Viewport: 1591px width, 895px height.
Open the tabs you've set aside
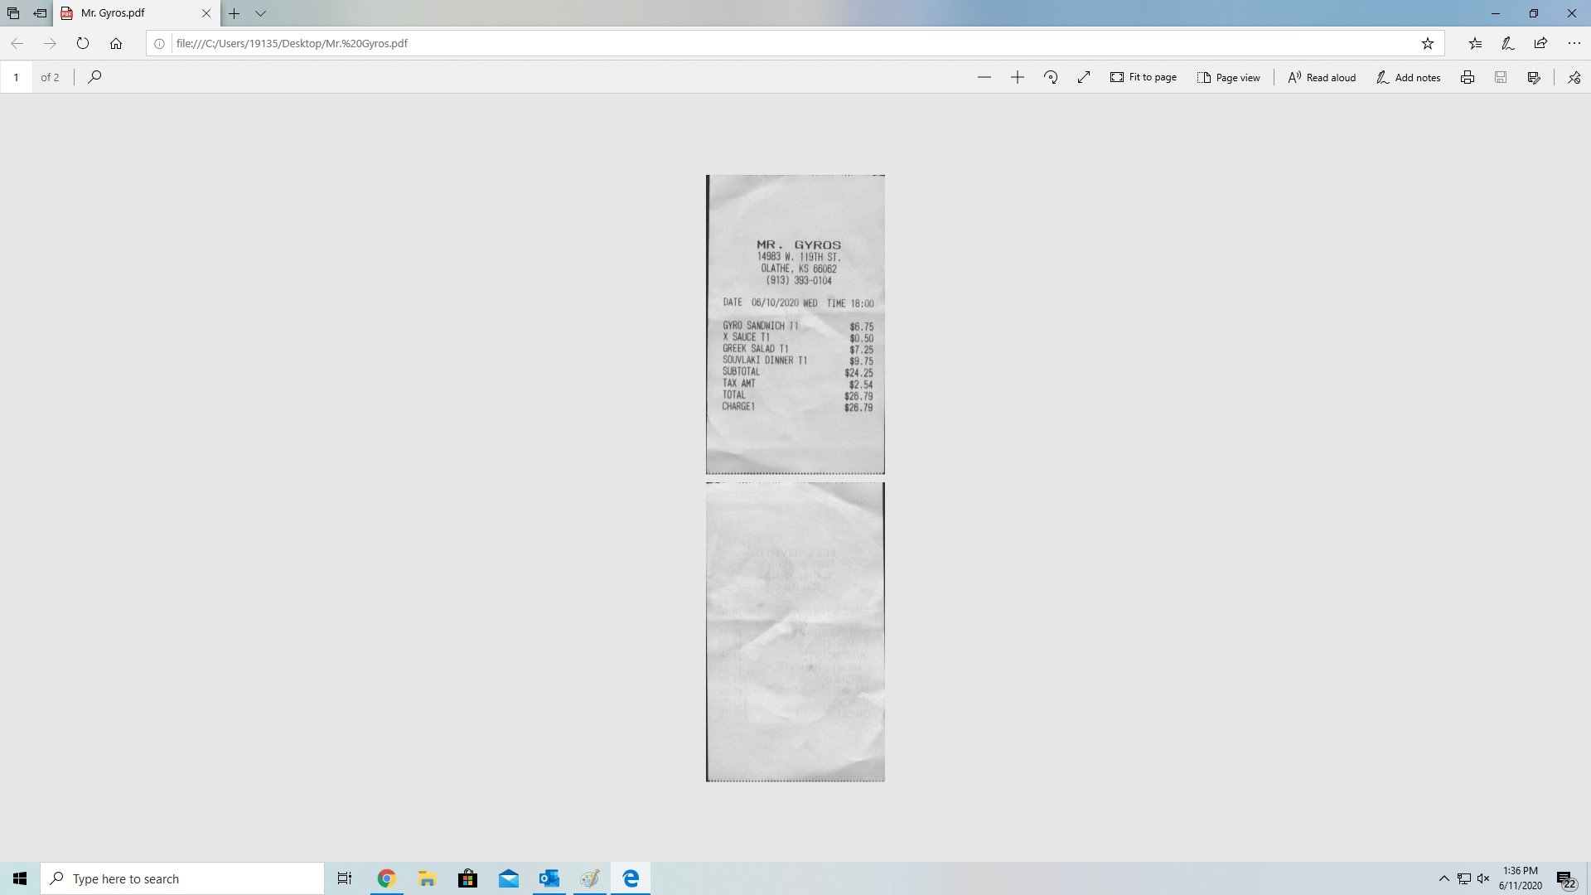tap(13, 13)
